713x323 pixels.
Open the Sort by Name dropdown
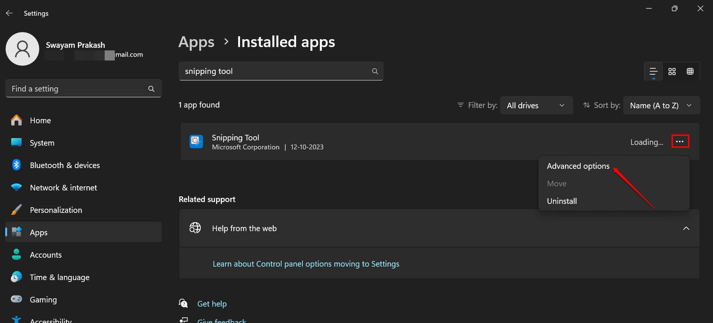point(661,105)
